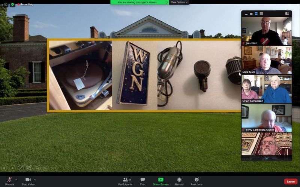Open the Chat panel
Screen dimensions: 300x187
tap(142, 181)
